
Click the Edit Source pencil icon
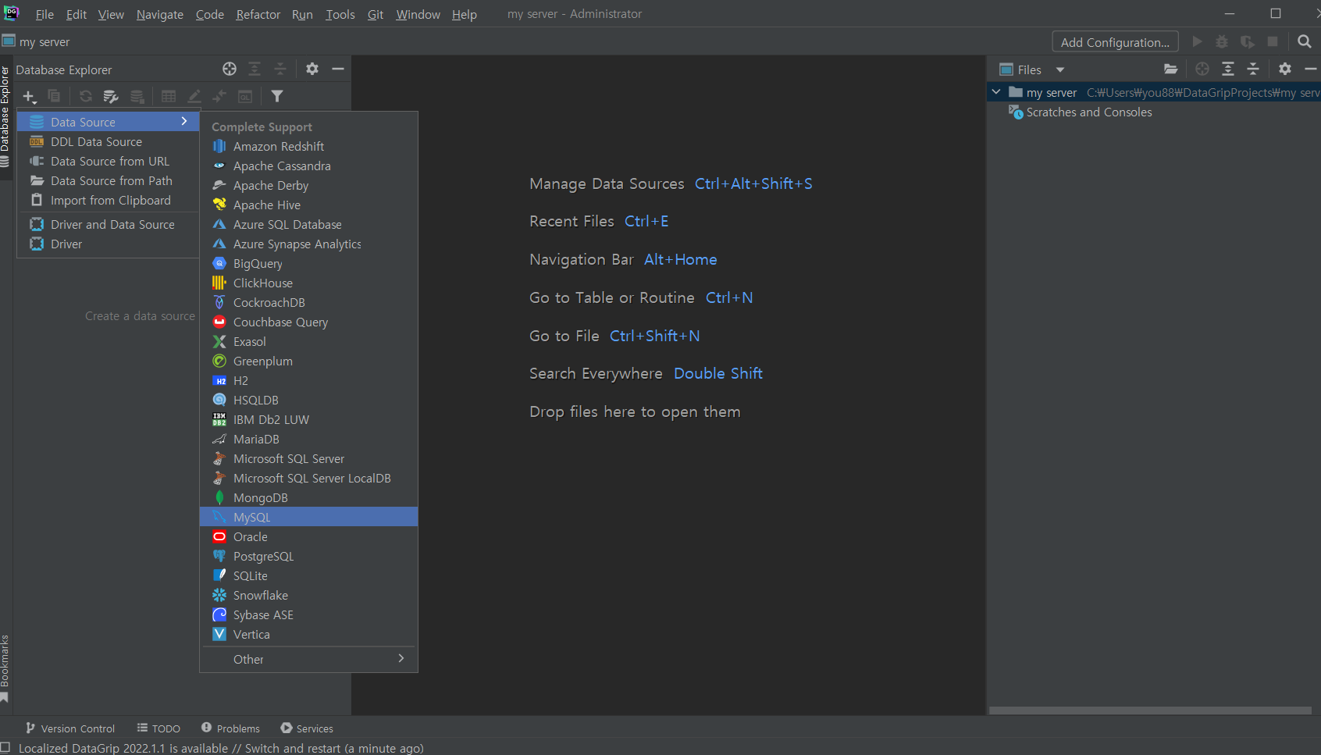[x=194, y=96]
